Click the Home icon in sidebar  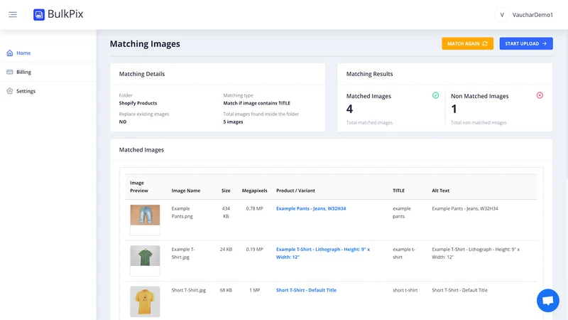pyautogui.click(x=10, y=53)
